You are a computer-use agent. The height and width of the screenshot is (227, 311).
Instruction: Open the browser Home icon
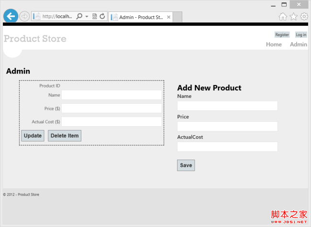(x=283, y=17)
